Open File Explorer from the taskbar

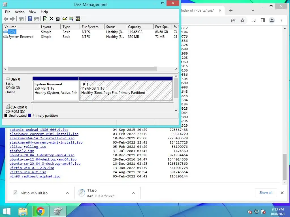coord(23,211)
